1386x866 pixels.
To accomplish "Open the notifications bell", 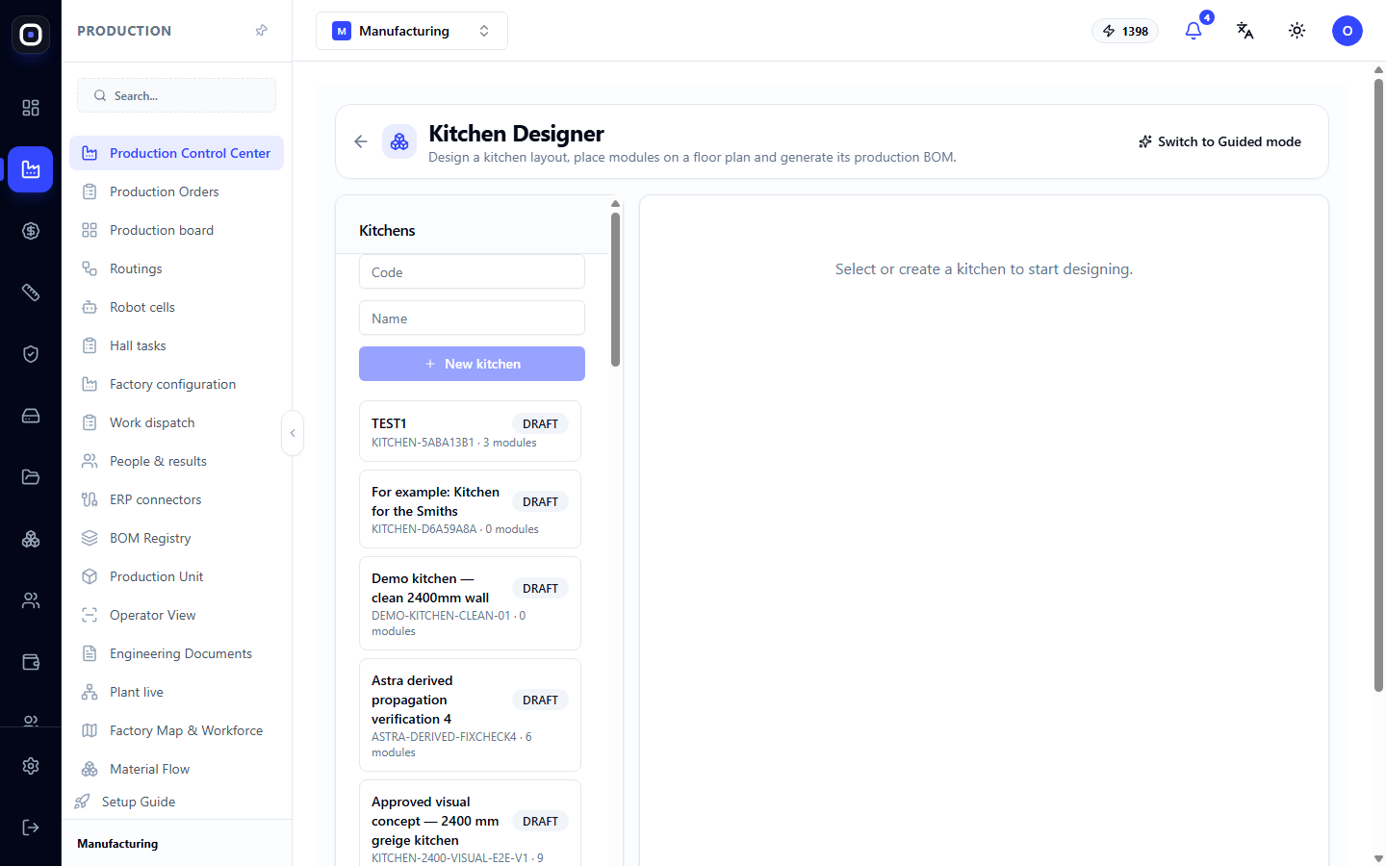I will tap(1193, 31).
